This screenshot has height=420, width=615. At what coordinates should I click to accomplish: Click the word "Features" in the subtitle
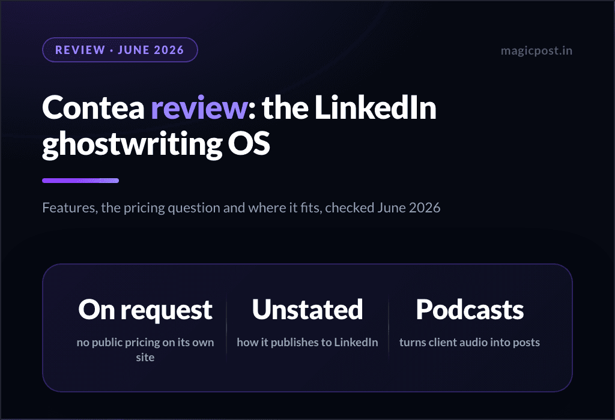point(70,208)
